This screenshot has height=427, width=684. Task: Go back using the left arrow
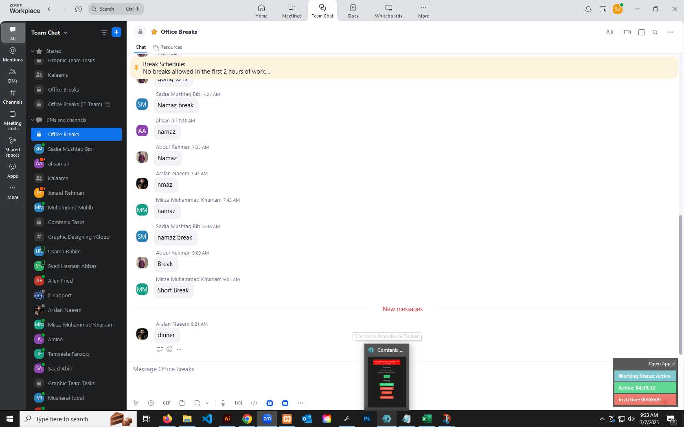tap(49, 9)
